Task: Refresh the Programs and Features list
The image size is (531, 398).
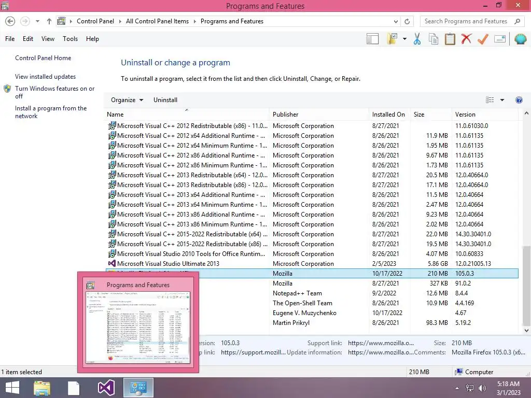Action: (407, 21)
